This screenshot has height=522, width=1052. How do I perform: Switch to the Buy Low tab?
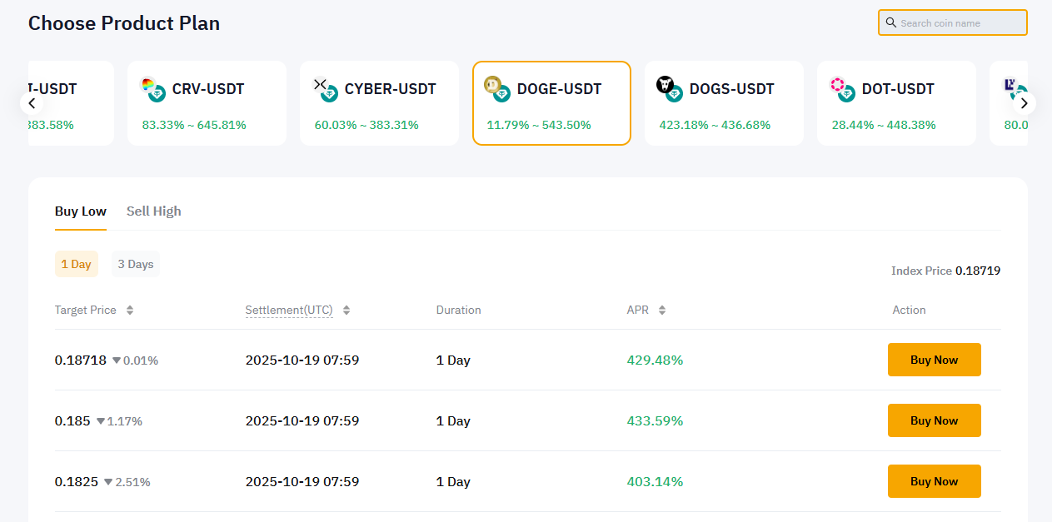tap(81, 211)
